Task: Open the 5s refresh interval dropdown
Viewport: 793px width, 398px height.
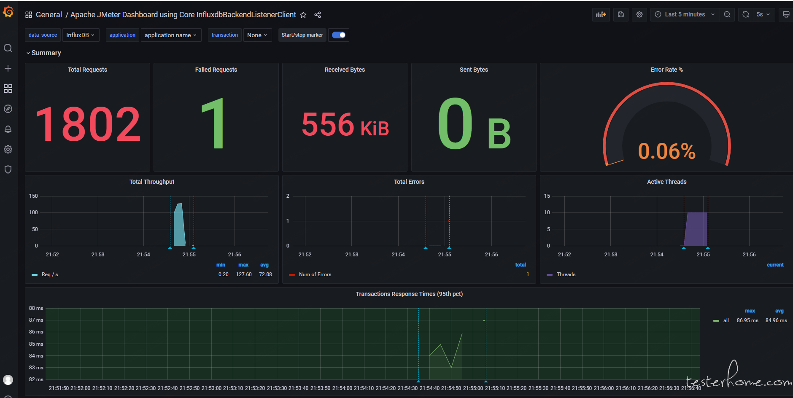Action: 764,14
